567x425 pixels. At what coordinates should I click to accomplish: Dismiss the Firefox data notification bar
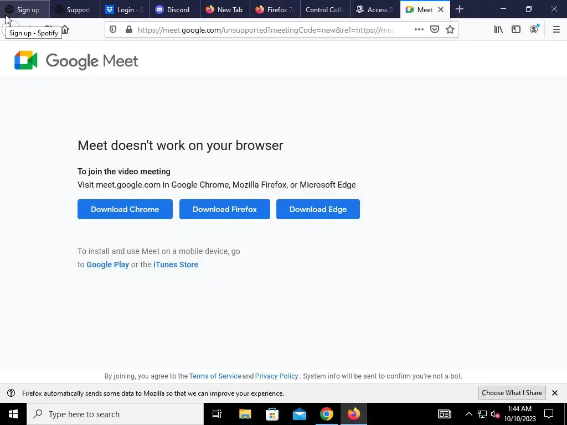click(x=555, y=393)
